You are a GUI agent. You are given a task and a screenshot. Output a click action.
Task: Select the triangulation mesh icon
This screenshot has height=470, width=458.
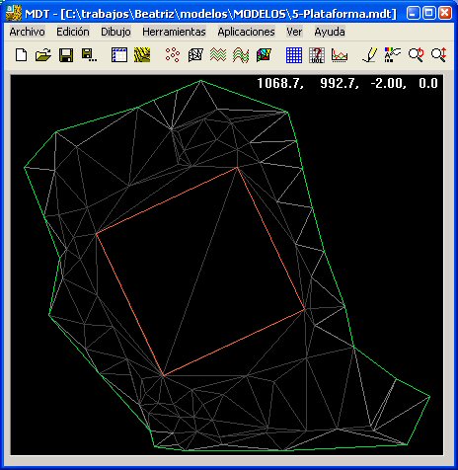pyautogui.click(x=195, y=54)
